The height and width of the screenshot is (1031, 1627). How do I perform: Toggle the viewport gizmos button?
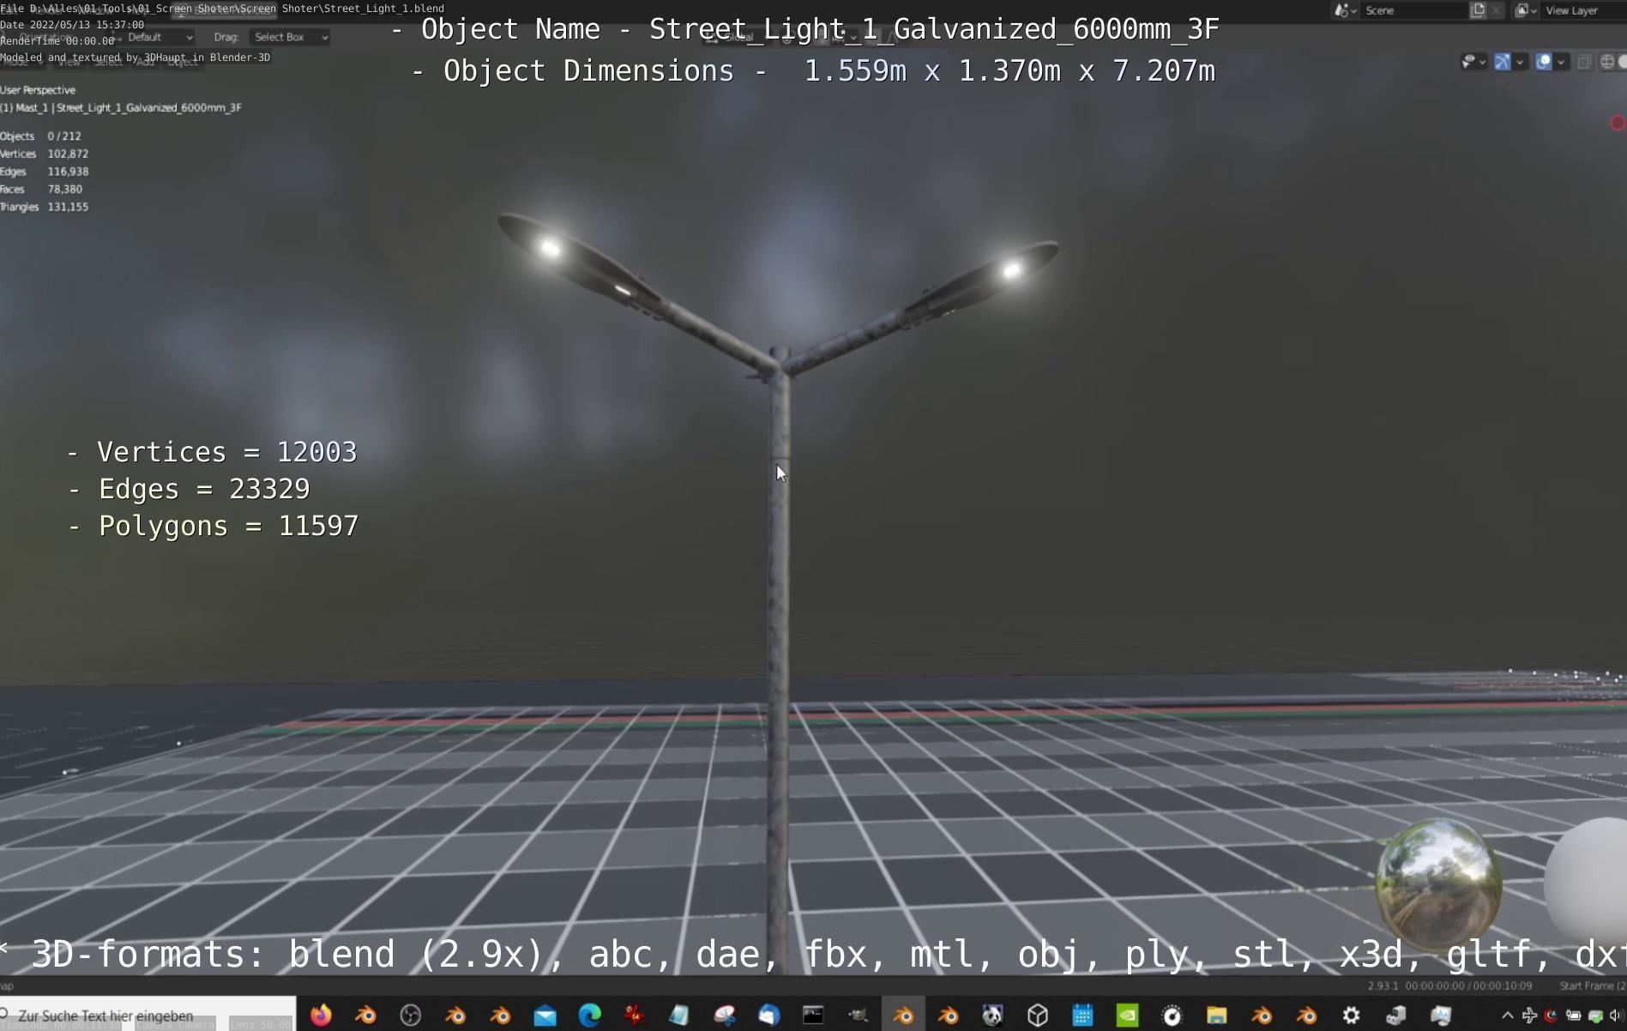click(x=1503, y=61)
